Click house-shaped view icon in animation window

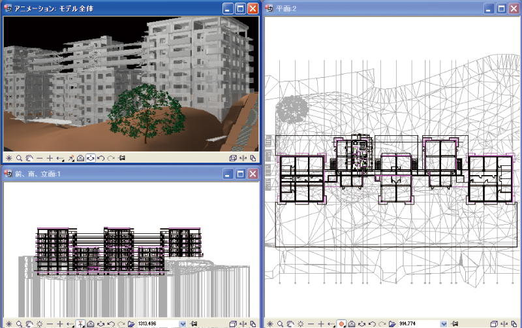coord(80,158)
